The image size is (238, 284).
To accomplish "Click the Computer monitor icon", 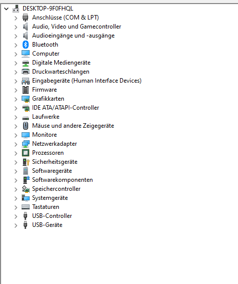I will [x=26, y=54].
